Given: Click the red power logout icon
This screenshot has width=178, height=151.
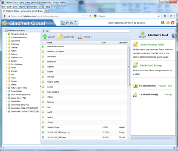Looking at the screenshot, I should (x=173, y=23).
